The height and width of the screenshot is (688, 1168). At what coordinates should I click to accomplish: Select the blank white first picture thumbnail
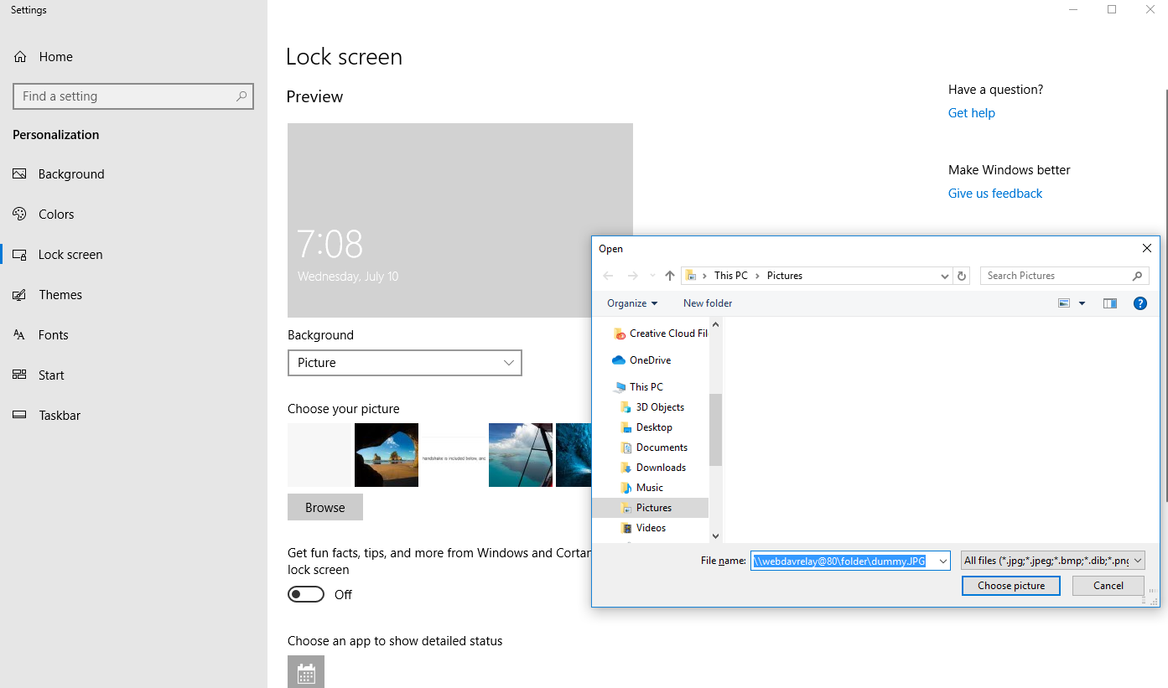pos(319,455)
